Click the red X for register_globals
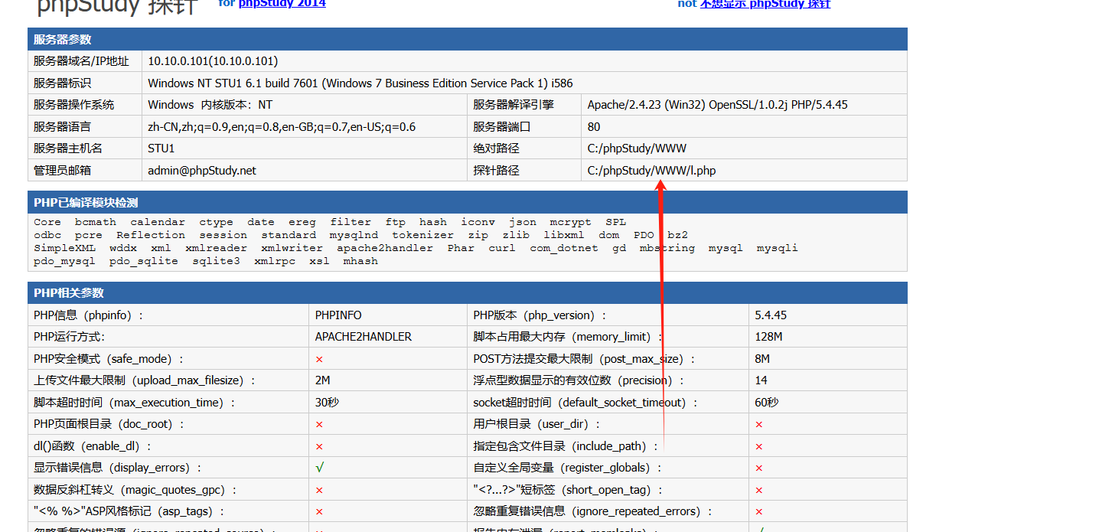 (x=758, y=468)
